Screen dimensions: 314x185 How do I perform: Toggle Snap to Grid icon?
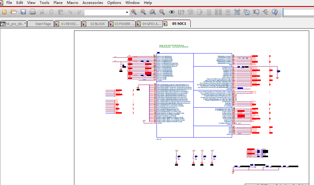[x=237, y=12]
